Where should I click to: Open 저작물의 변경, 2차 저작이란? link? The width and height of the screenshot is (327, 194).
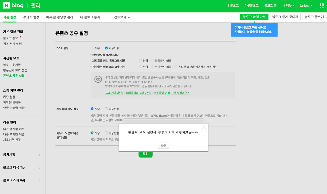click(171, 93)
